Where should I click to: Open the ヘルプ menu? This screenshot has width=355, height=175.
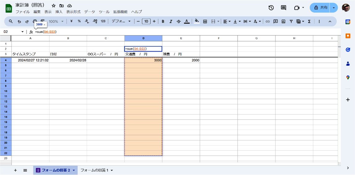(x=137, y=12)
